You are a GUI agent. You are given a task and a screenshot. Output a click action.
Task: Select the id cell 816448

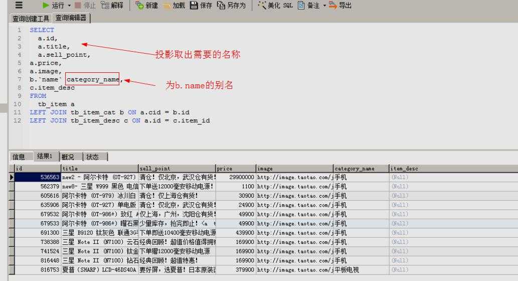[x=38, y=260]
